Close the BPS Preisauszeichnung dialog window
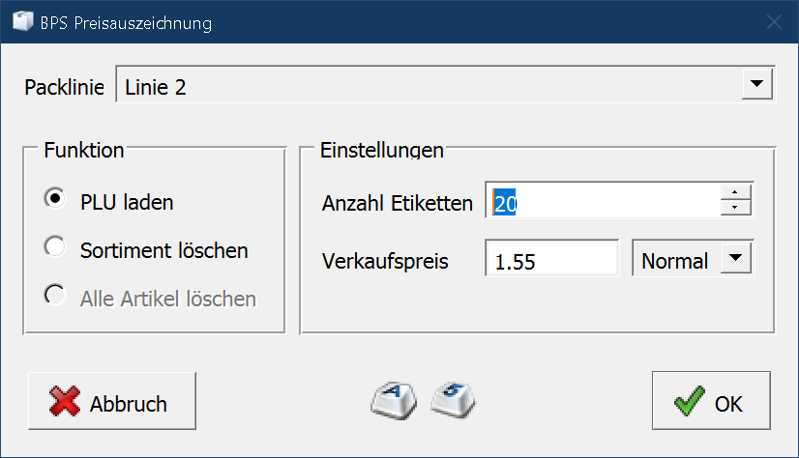The height and width of the screenshot is (458, 799). [774, 21]
